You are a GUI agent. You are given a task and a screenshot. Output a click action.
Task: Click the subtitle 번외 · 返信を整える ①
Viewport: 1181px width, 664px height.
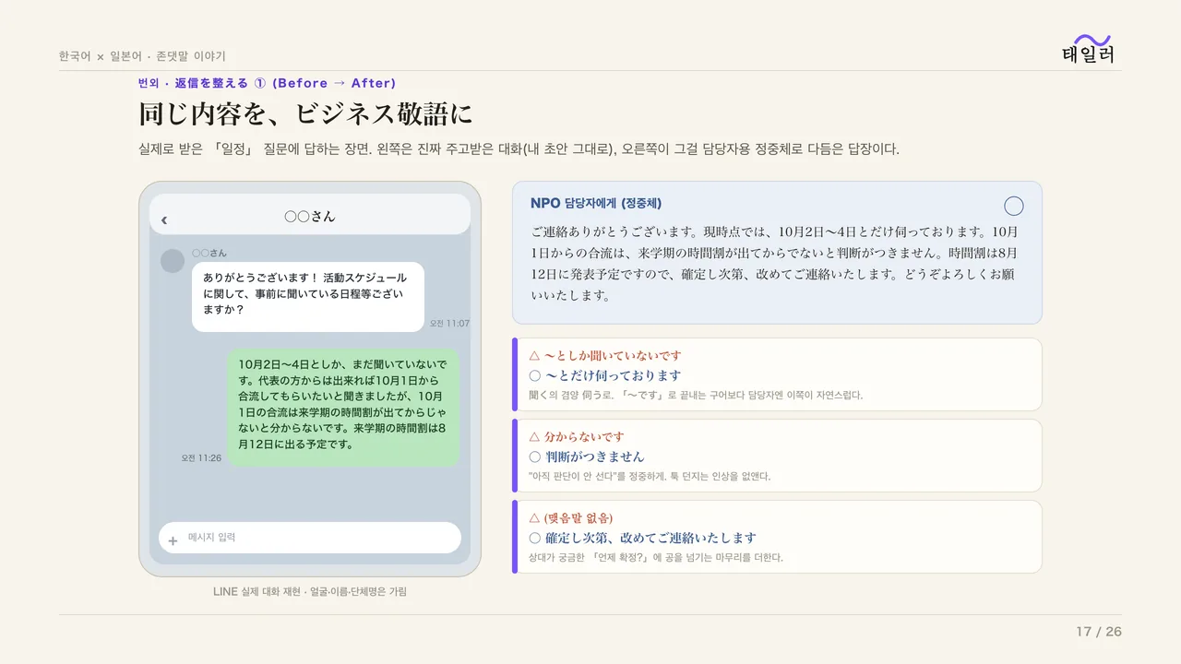pos(267,83)
